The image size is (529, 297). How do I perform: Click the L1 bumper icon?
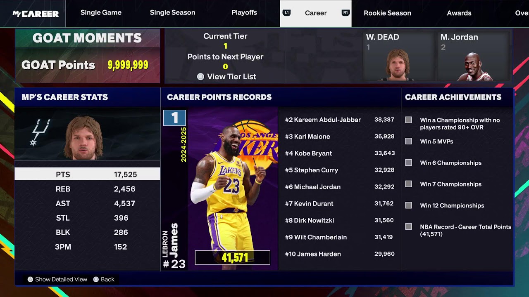click(x=286, y=13)
